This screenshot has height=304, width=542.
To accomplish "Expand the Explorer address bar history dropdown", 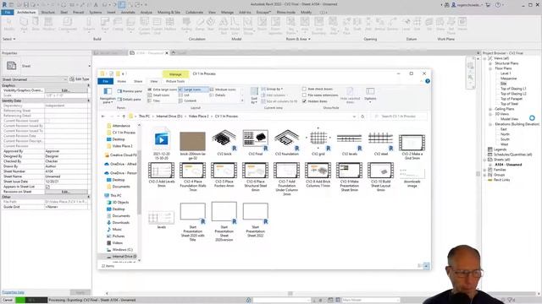I will coord(354,117).
